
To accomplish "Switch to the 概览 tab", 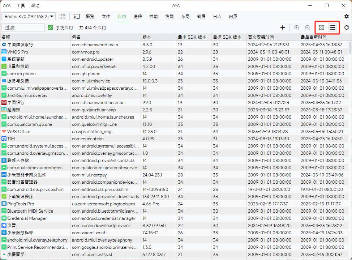I will 90,16.
